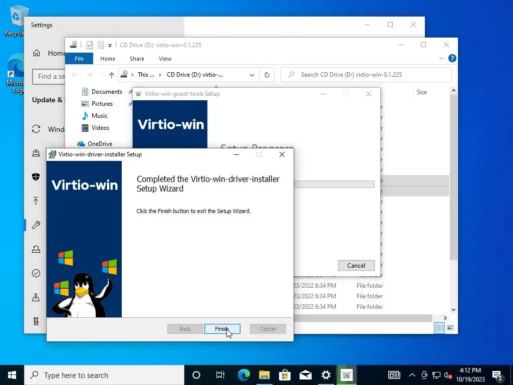Open Task View on taskbar
The width and height of the screenshot is (513, 385).
220,375
